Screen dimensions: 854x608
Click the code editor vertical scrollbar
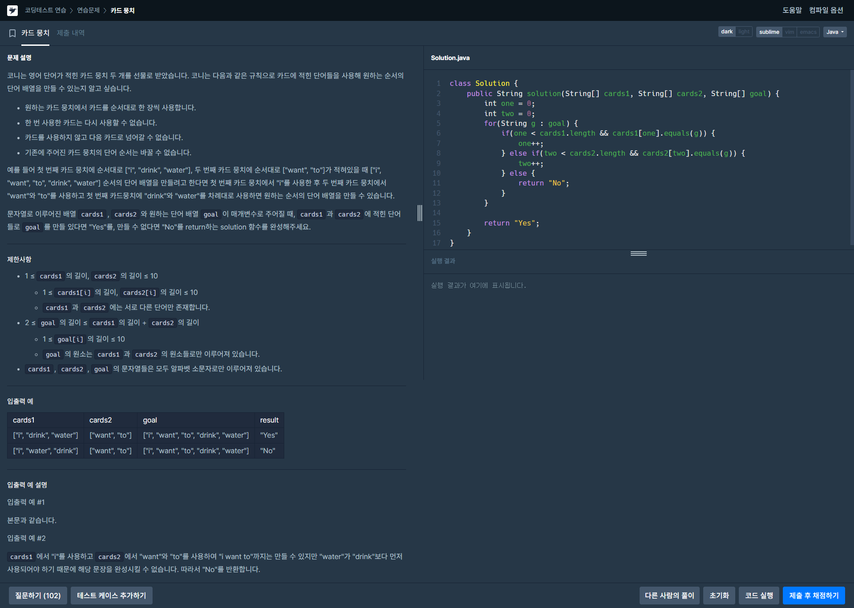click(x=852, y=157)
